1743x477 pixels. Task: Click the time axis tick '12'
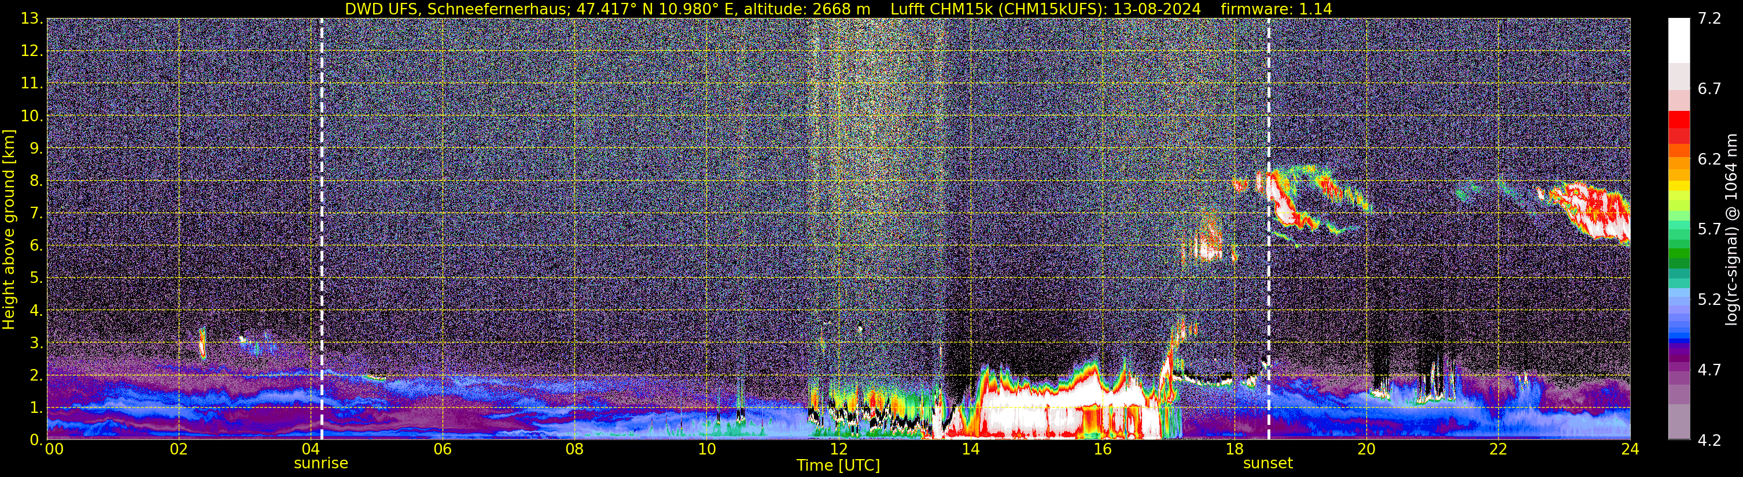(838, 450)
